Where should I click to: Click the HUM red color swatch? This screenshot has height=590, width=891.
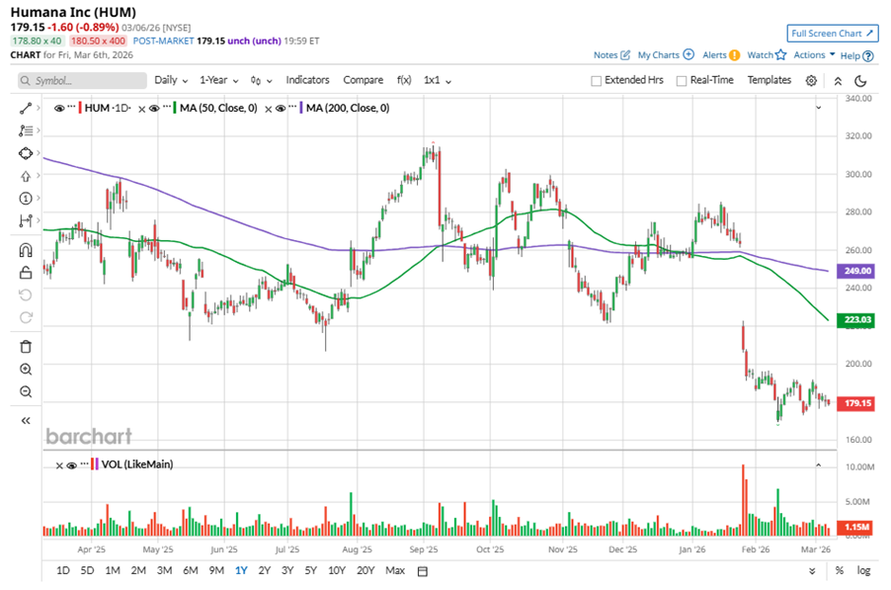coord(80,108)
